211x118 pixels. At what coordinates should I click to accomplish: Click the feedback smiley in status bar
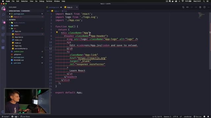click(x=204, y=117)
